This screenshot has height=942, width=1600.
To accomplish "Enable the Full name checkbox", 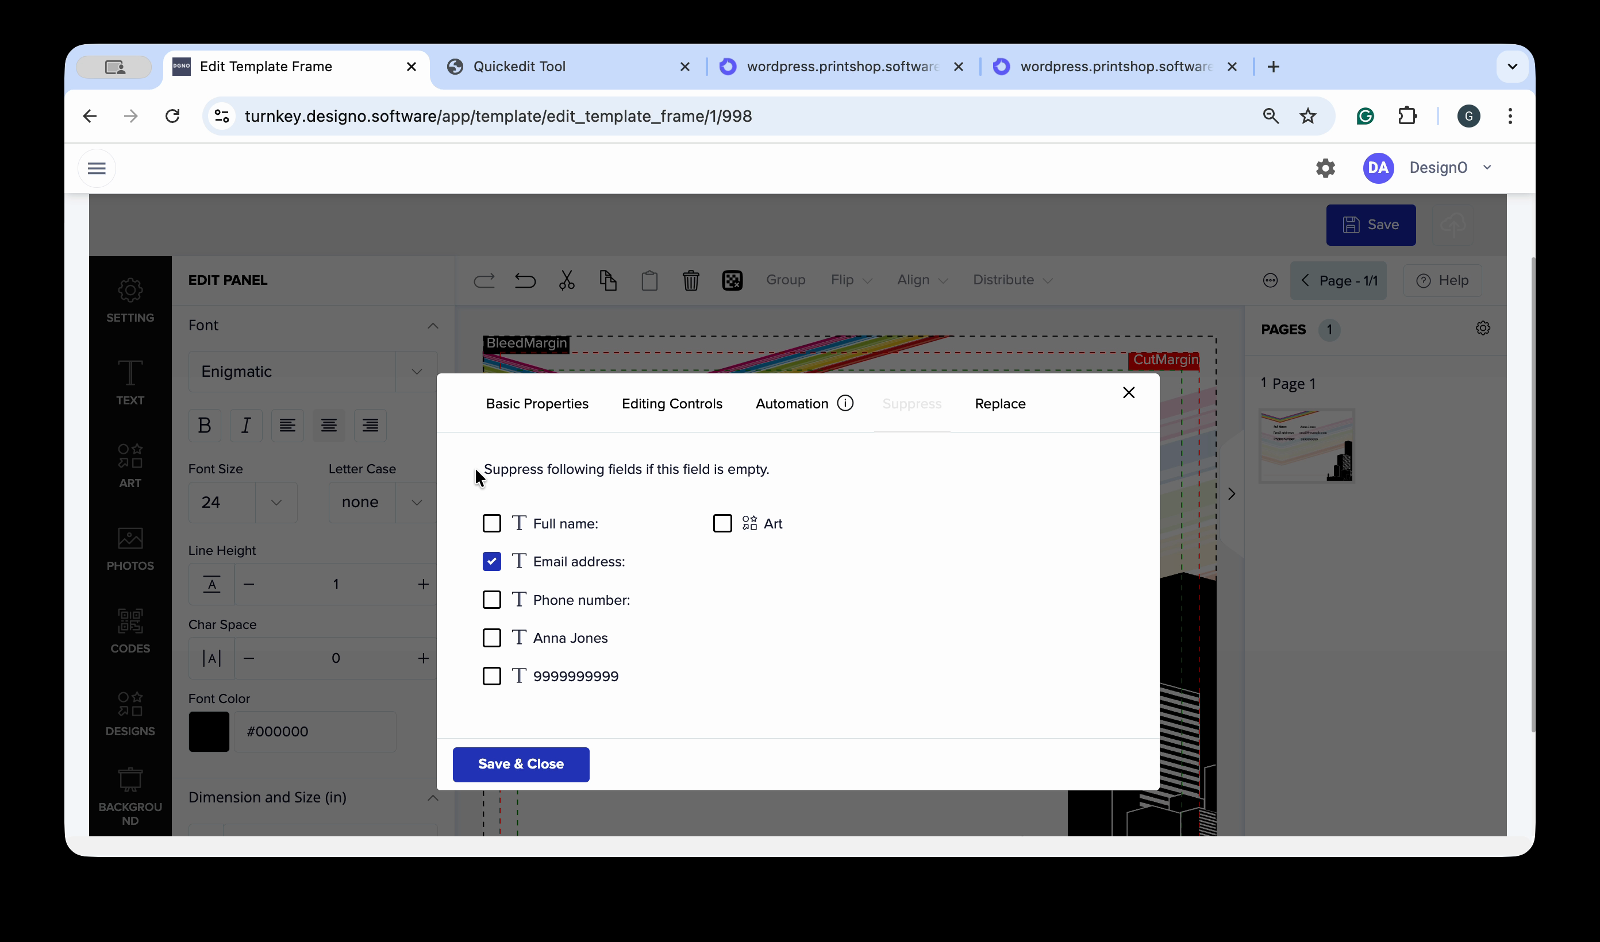I will (491, 523).
